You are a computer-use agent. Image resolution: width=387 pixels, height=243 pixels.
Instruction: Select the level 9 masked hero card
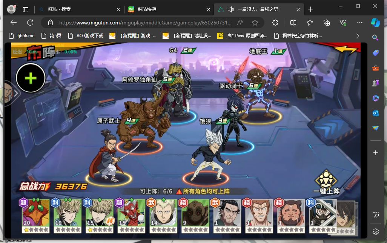pyautogui.click(x=195, y=216)
